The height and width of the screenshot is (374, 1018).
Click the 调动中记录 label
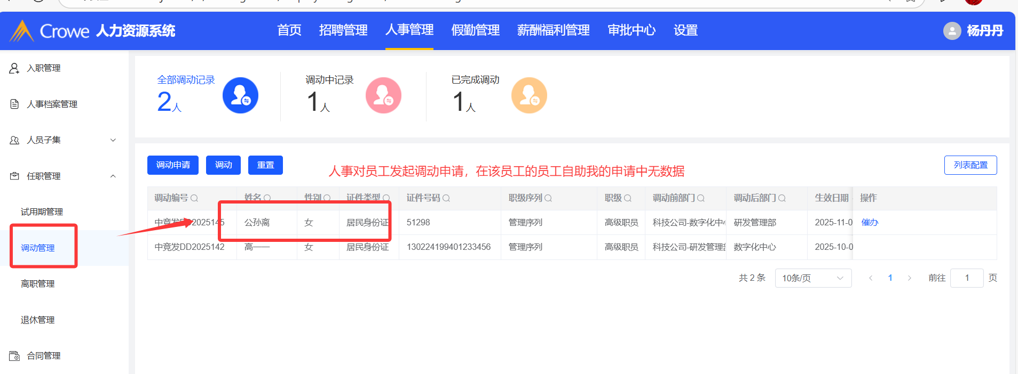point(329,80)
